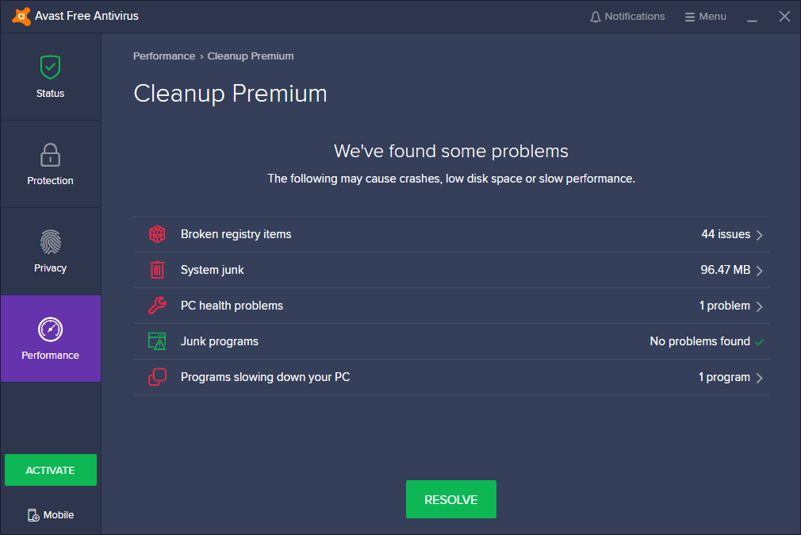This screenshot has width=801, height=535.
Task: Click the PC health problems wrench icon
Action: (x=157, y=306)
